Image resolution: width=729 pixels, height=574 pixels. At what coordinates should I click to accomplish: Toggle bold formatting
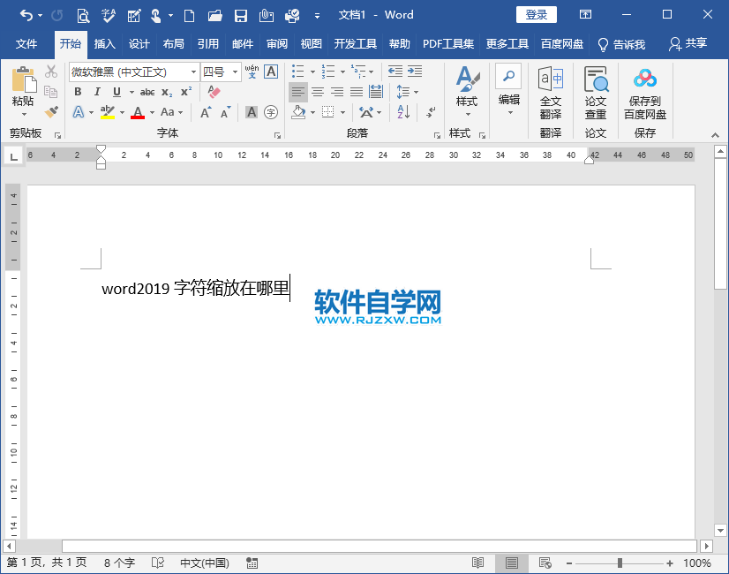(78, 92)
